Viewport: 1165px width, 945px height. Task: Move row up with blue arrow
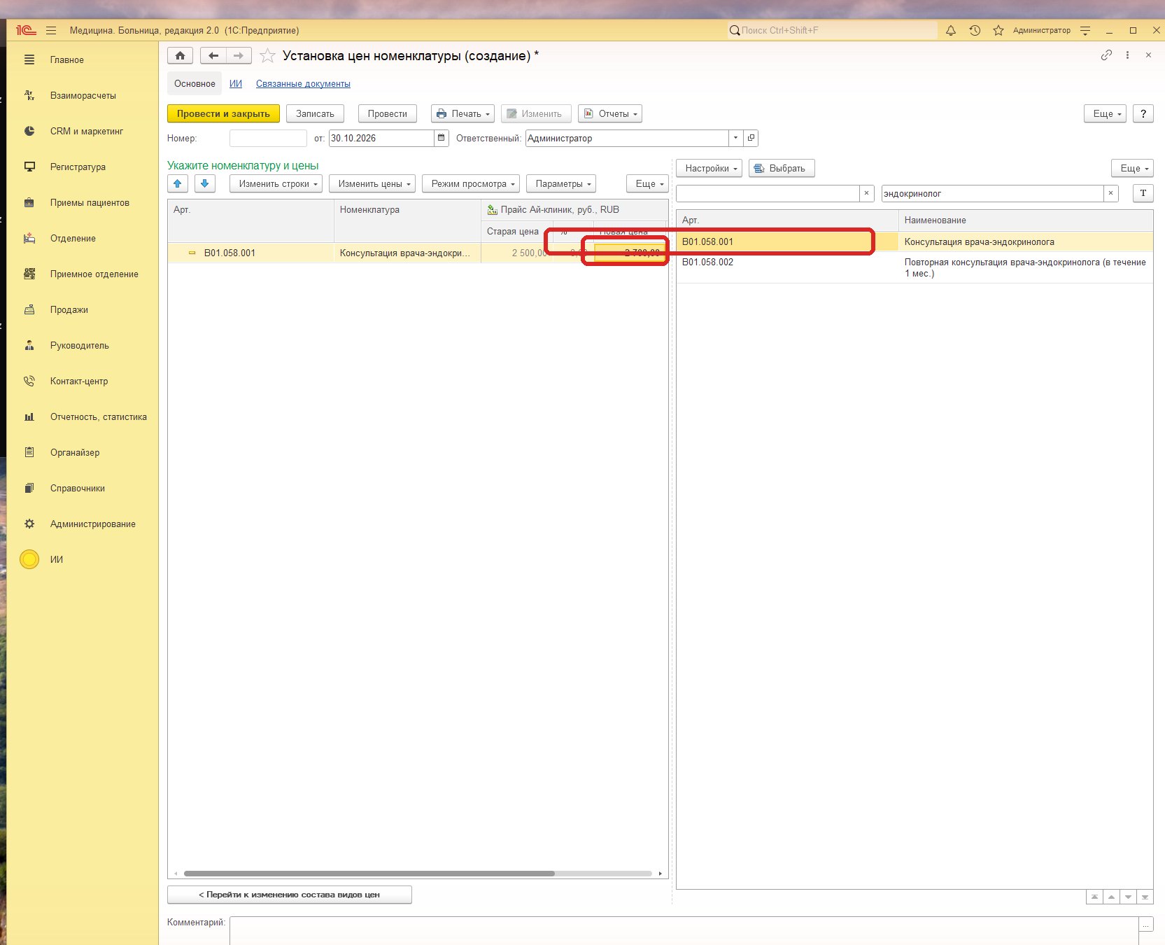click(178, 183)
